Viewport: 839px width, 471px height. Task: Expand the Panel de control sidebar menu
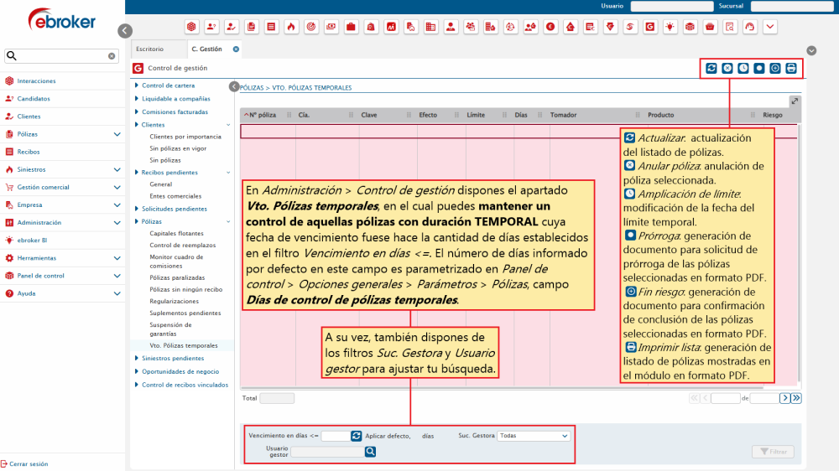coord(117,276)
